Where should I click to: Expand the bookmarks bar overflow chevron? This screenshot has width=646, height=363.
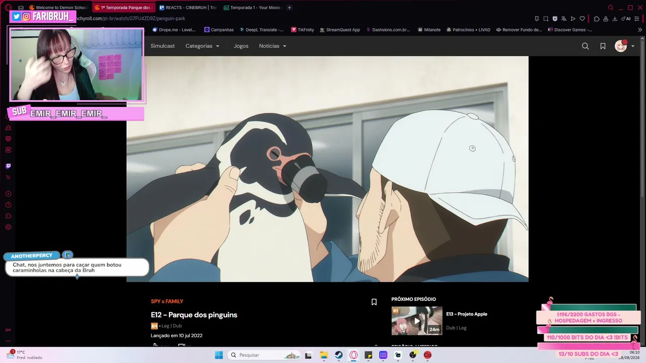coord(640,30)
